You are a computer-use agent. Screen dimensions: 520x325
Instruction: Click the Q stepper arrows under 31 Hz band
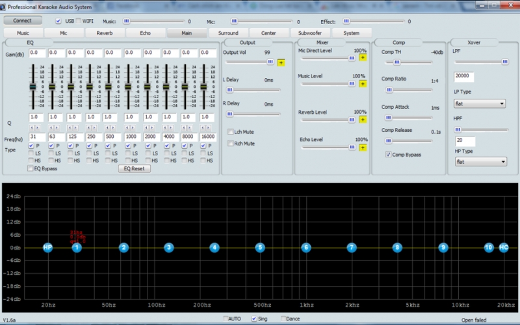[x=34, y=127]
